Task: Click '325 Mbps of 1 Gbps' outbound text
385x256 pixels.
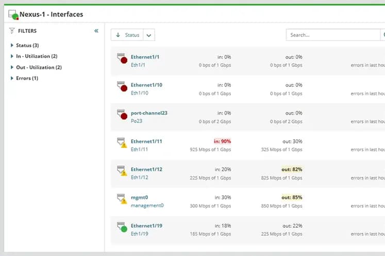Action: (281, 150)
